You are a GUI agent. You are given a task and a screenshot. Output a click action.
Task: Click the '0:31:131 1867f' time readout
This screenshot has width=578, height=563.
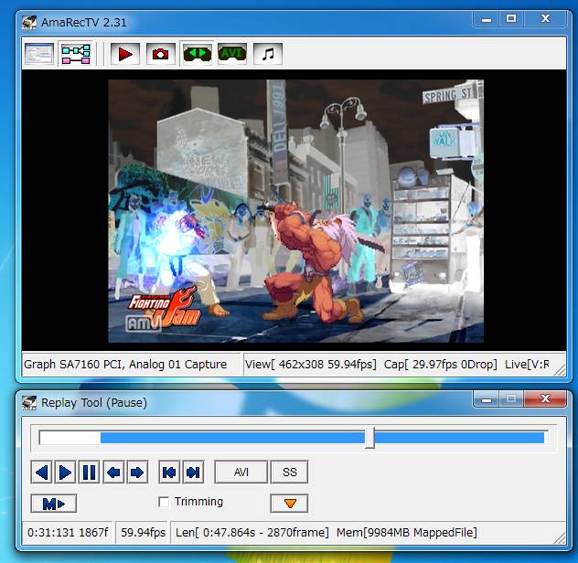68,533
